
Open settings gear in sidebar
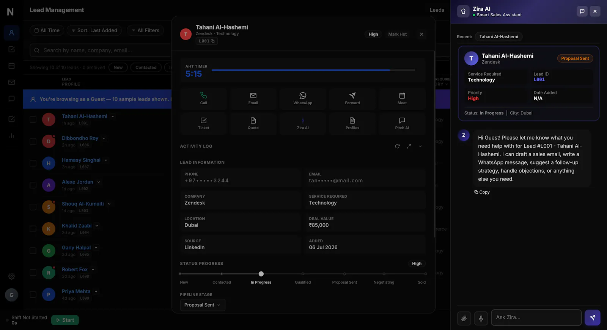[x=11, y=277]
